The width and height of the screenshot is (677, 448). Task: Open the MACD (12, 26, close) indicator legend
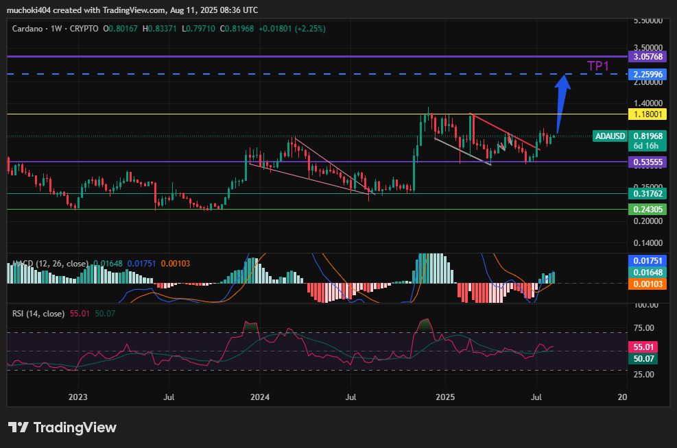pos(50,264)
